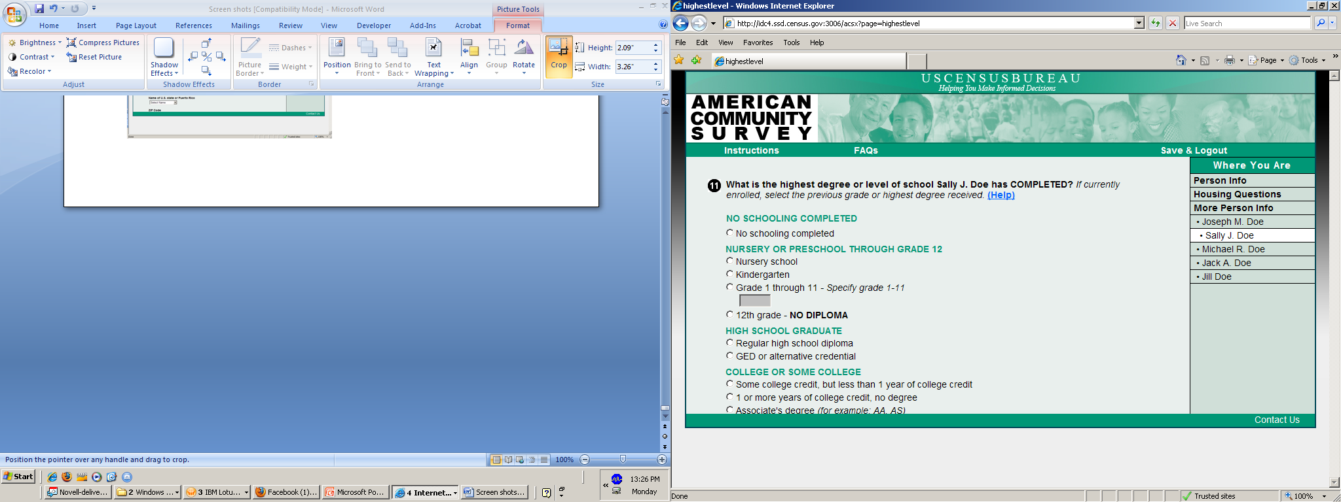Select No schooling completed option
The width and height of the screenshot is (1341, 502).
(x=729, y=233)
